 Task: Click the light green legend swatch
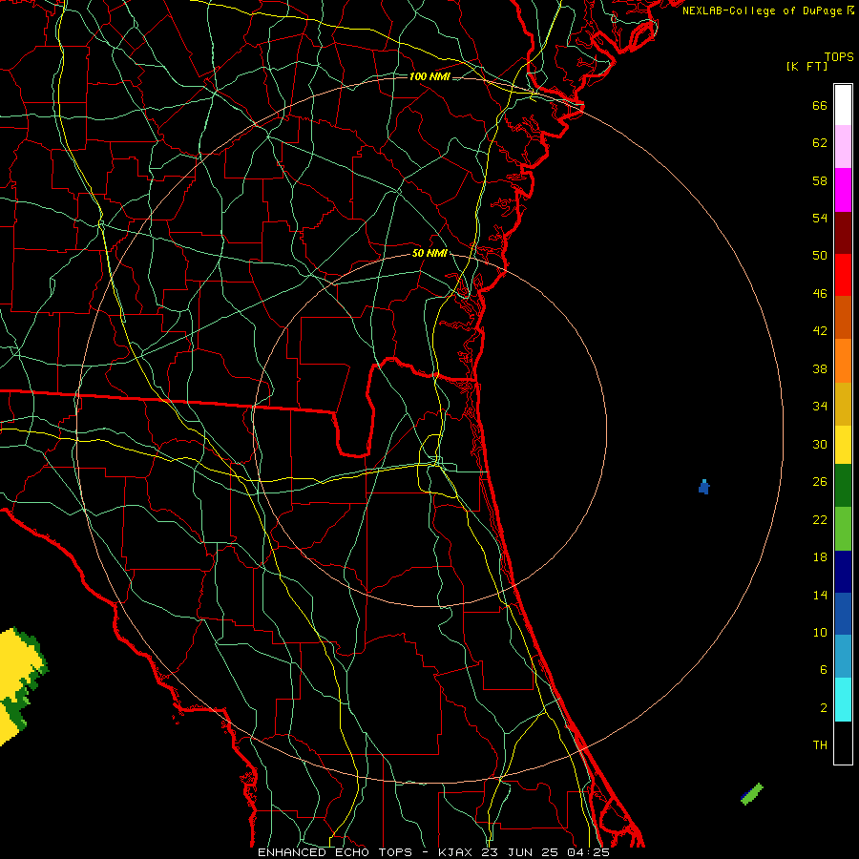pyautogui.click(x=843, y=529)
